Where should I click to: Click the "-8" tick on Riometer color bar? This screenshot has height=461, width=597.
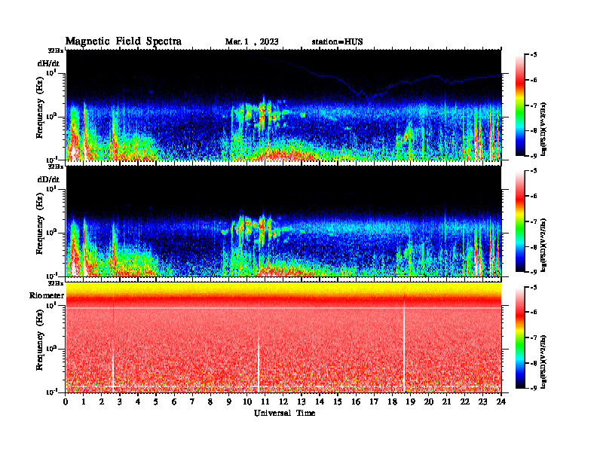534,363
